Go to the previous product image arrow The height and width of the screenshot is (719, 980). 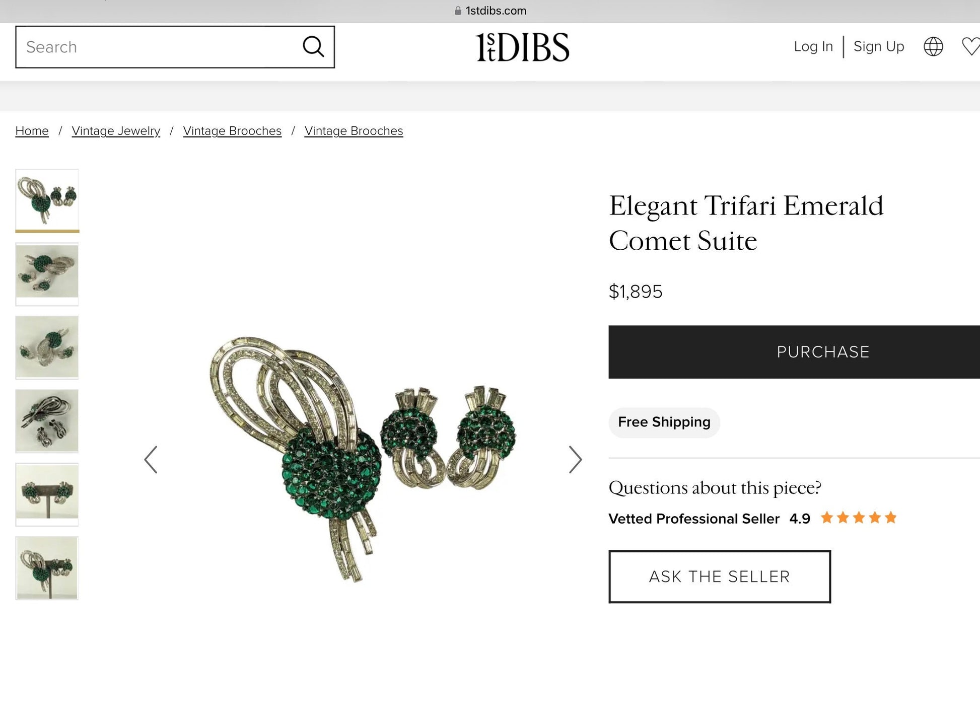point(151,459)
